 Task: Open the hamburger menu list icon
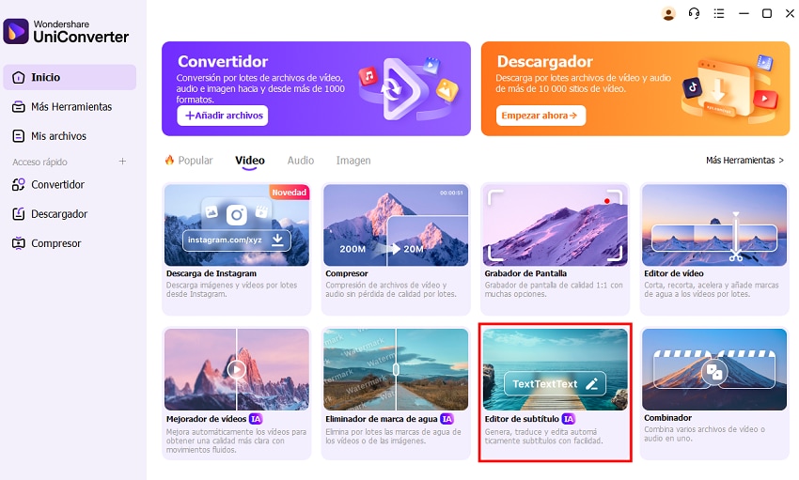[x=719, y=13]
